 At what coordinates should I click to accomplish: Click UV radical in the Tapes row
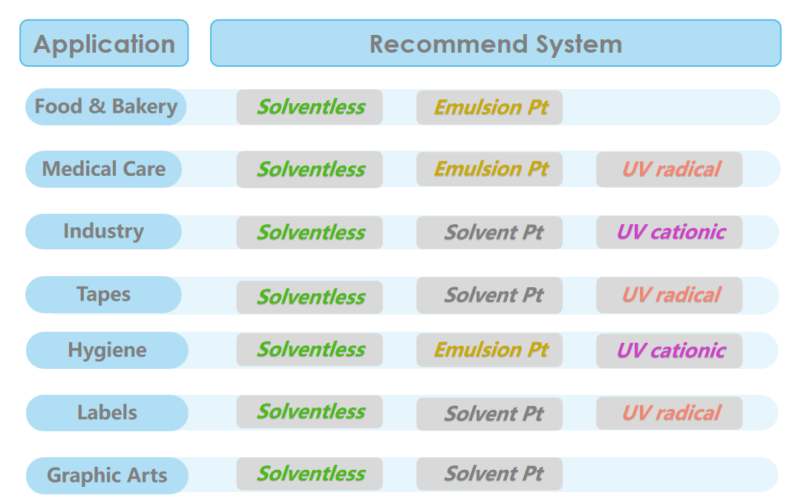(669, 295)
